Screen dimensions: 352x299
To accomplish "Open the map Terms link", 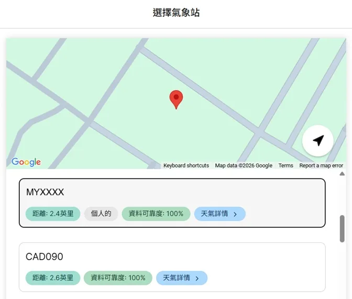I will (x=285, y=166).
